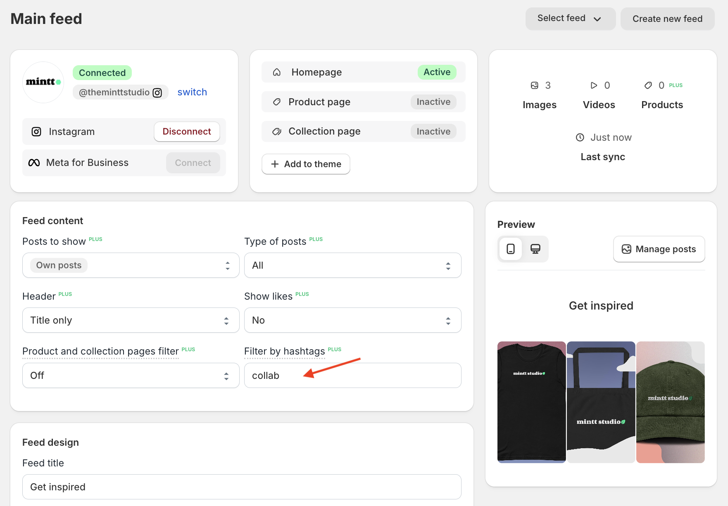
Task: Click the clock icon beside Just now
Action: tap(580, 137)
